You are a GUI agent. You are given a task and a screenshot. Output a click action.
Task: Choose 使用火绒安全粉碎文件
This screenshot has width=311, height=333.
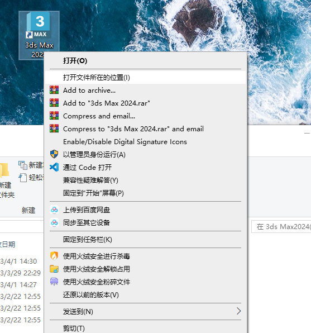[145, 282]
